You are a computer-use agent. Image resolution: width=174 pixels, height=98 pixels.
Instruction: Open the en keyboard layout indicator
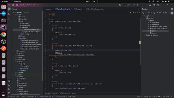(158, 1)
